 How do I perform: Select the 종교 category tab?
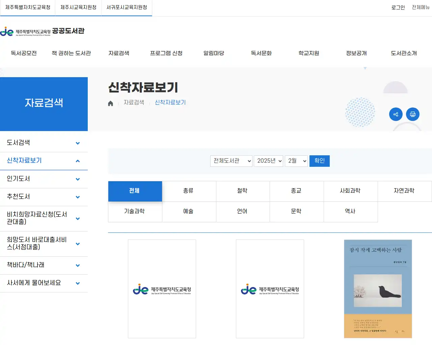pyautogui.click(x=297, y=191)
